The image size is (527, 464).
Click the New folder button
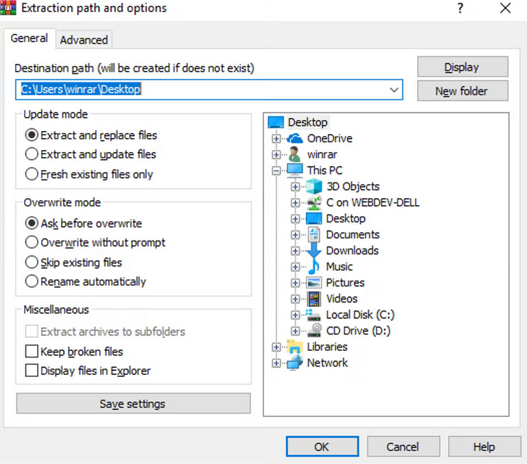click(x=462, y=91)
